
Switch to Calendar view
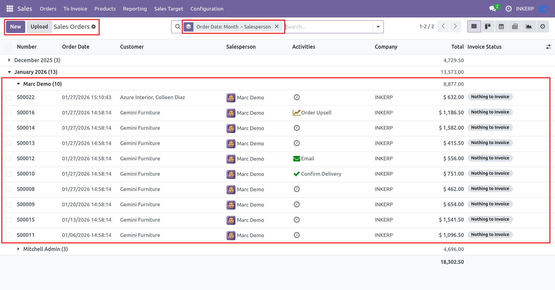click(501, 26)
